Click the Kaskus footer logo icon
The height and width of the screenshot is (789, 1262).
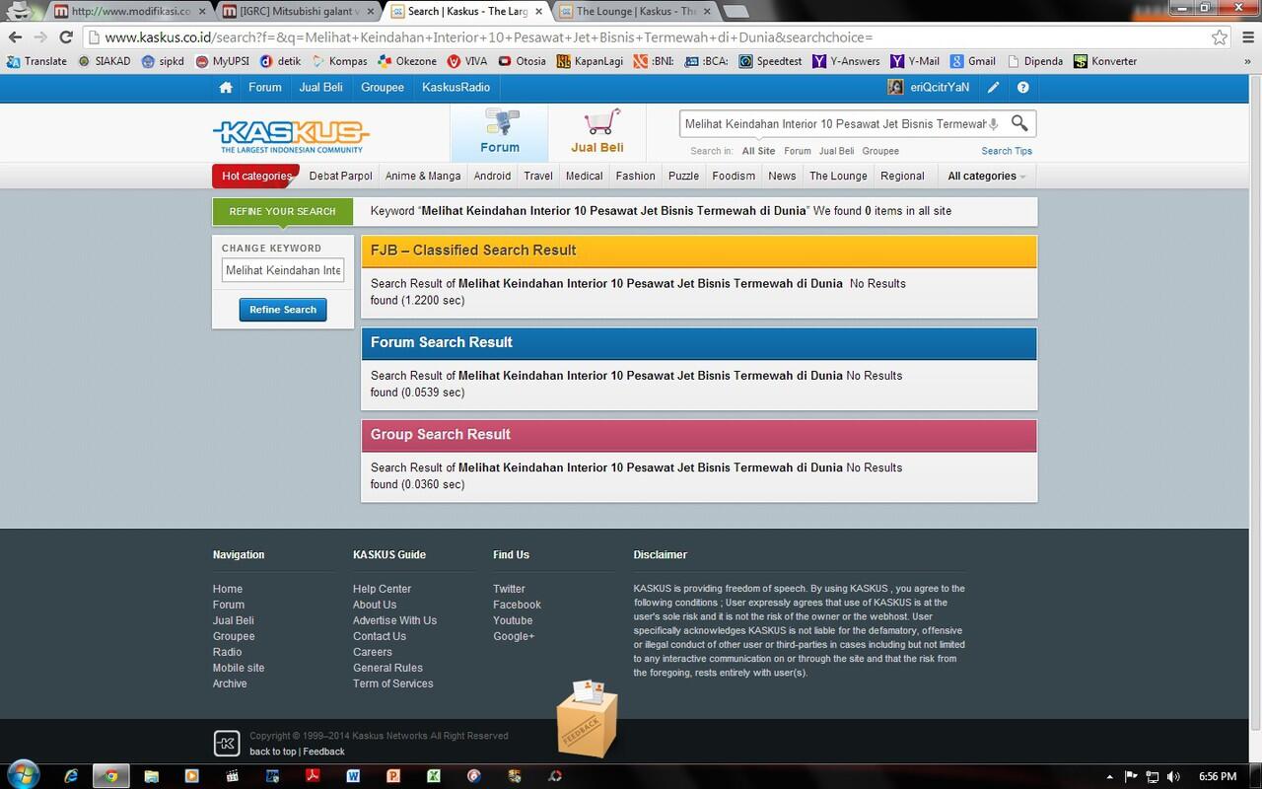pos(226,744)
